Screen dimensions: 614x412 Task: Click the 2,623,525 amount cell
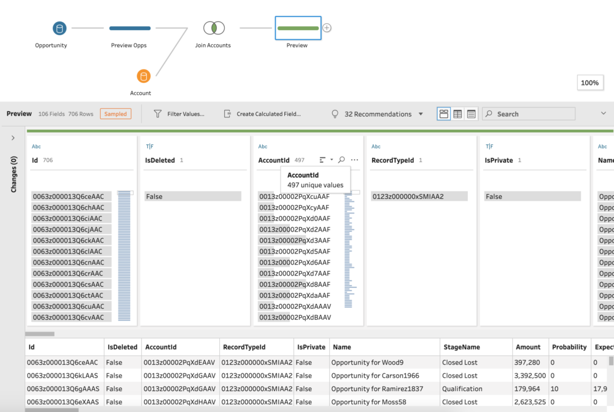pos(530,402)
